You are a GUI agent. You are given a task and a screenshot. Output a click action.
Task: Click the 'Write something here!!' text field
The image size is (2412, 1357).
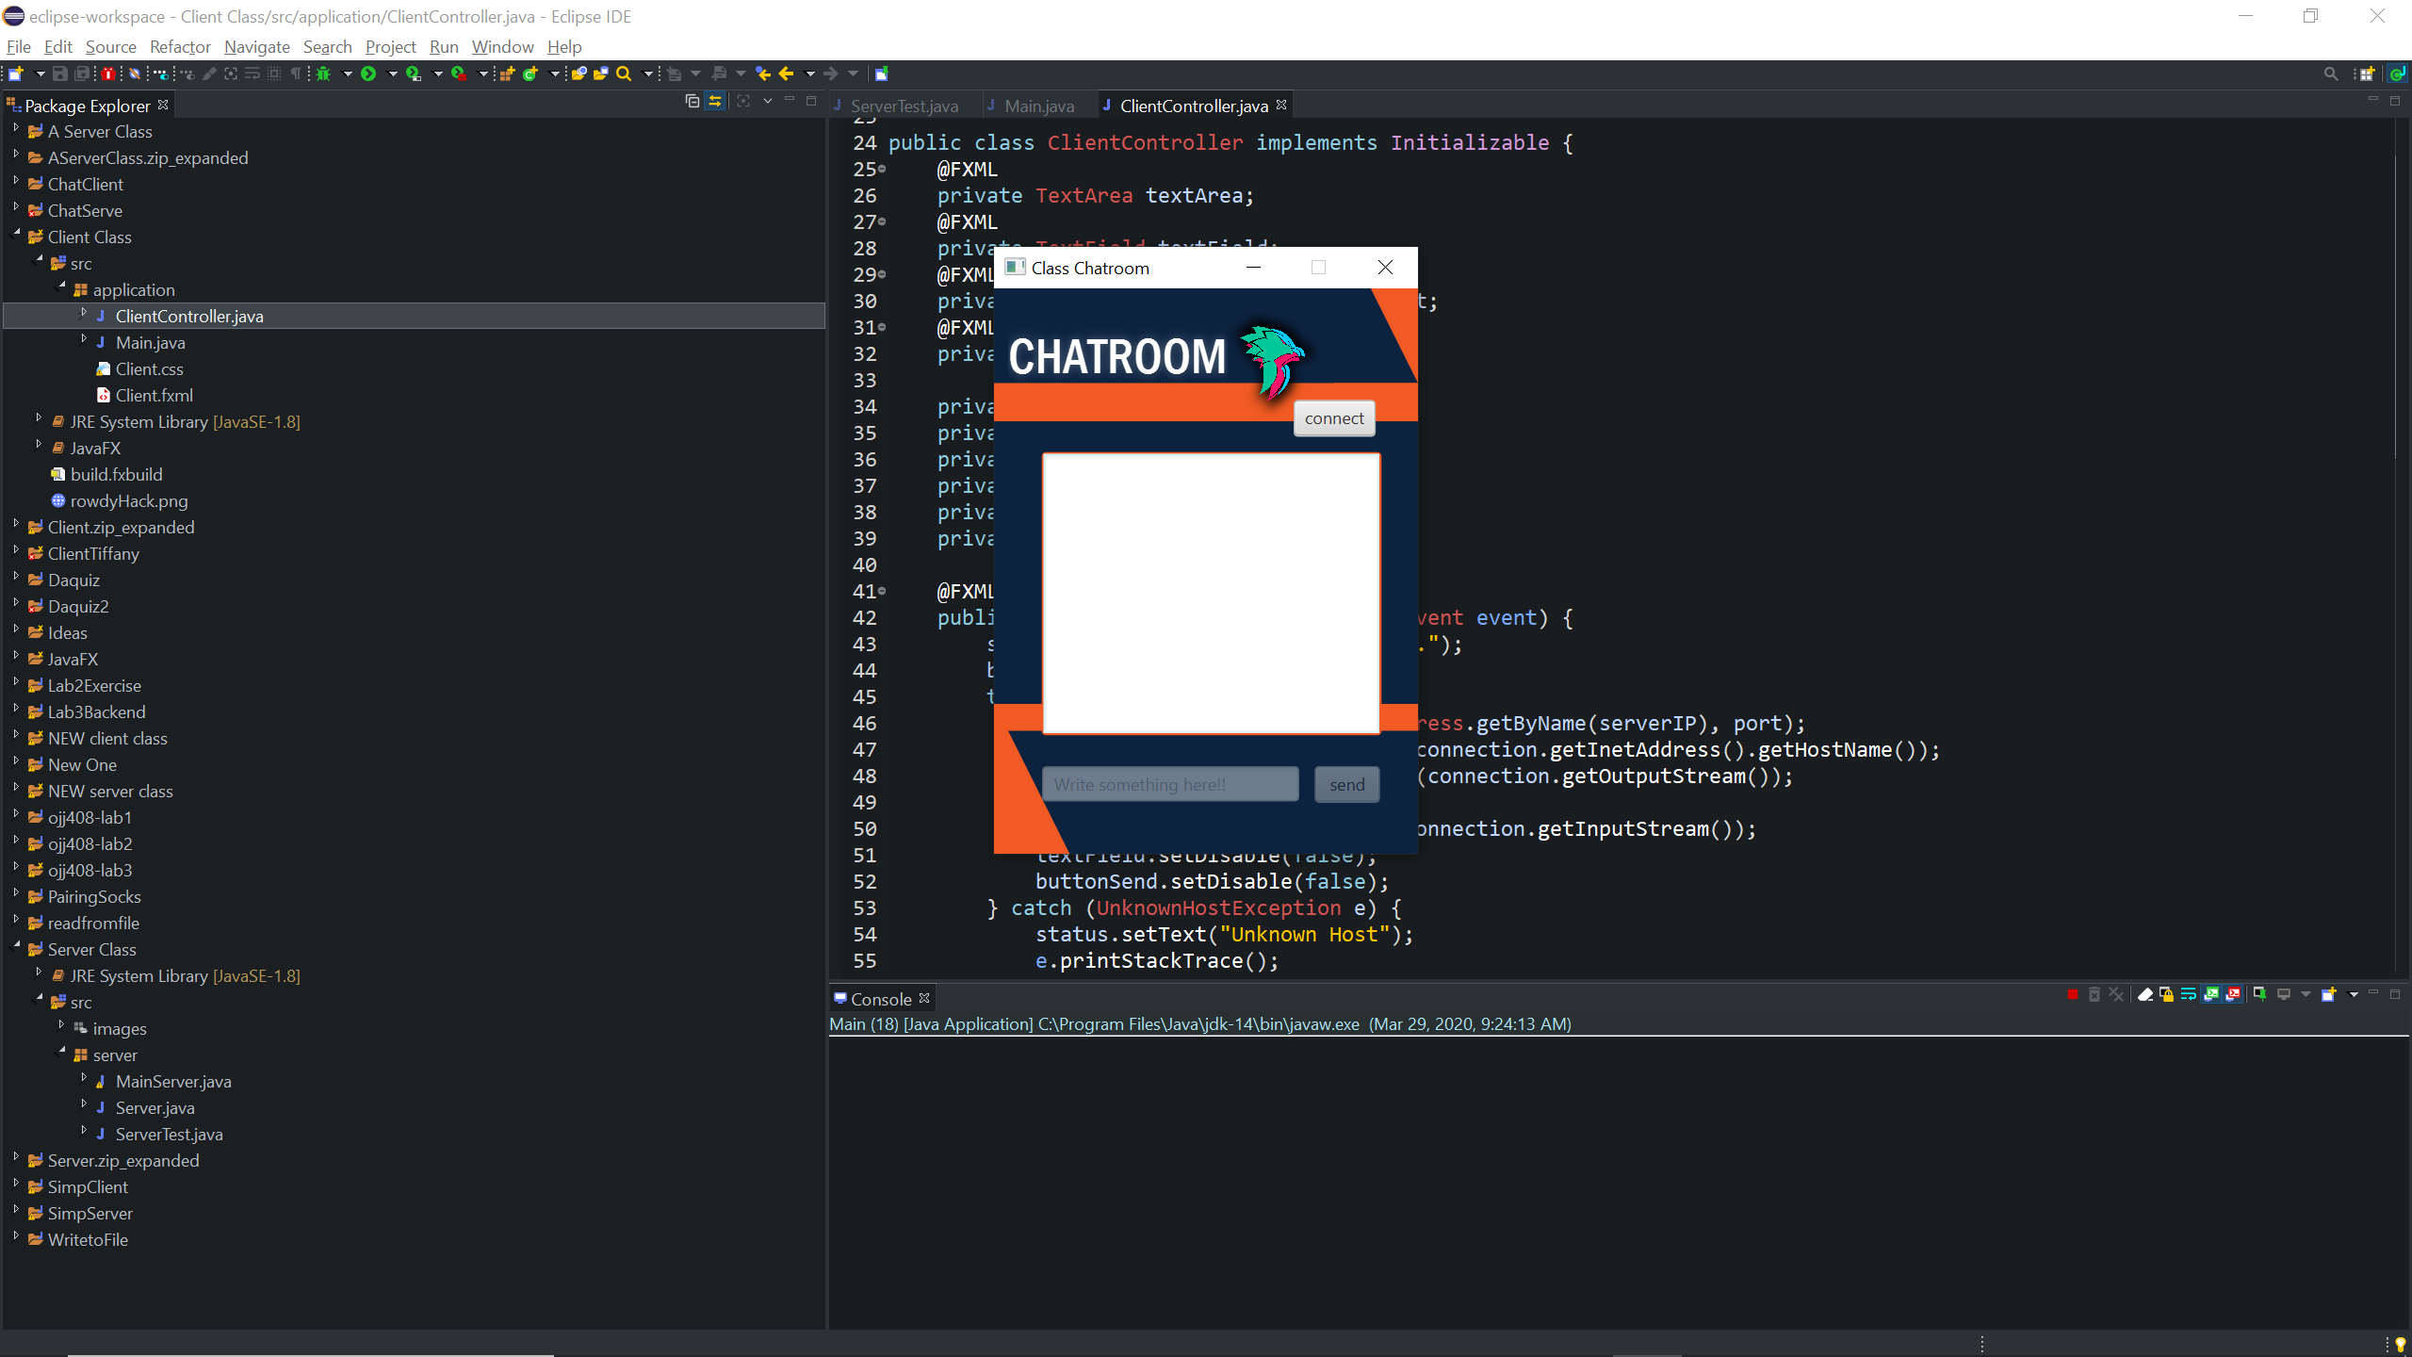click(1169, 784)
